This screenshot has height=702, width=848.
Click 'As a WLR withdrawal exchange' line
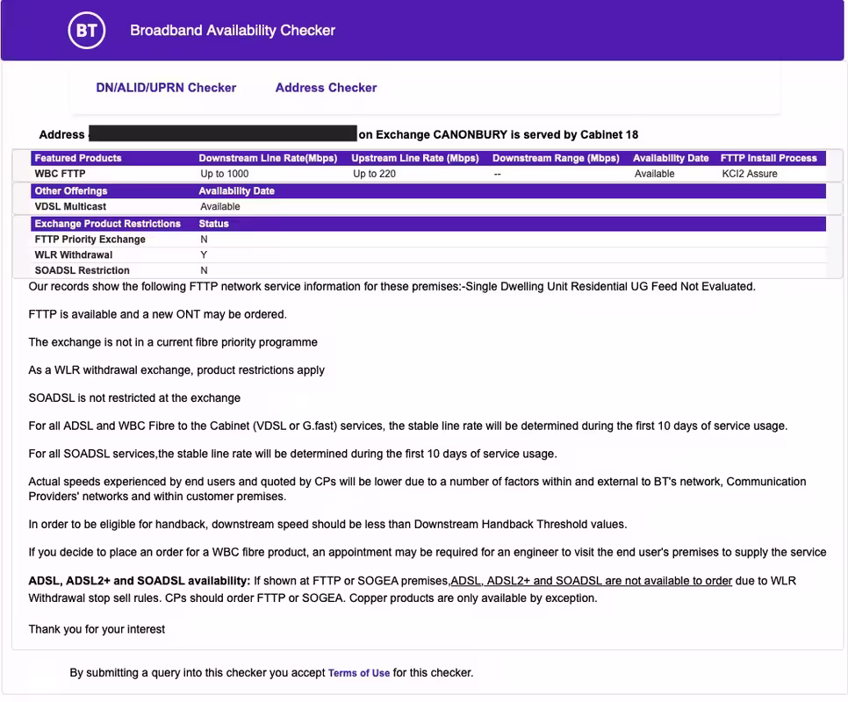coord(176,370)
